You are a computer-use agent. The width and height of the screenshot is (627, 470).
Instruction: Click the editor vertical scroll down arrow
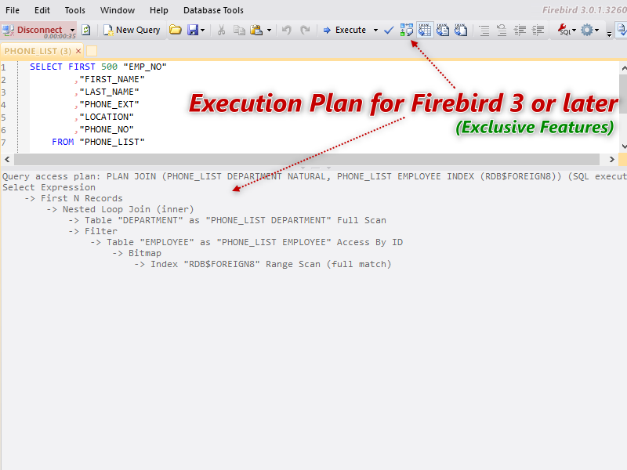tap(623, 146)
